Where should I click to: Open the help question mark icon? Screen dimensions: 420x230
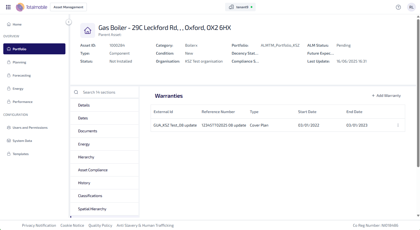click(398, 7)
